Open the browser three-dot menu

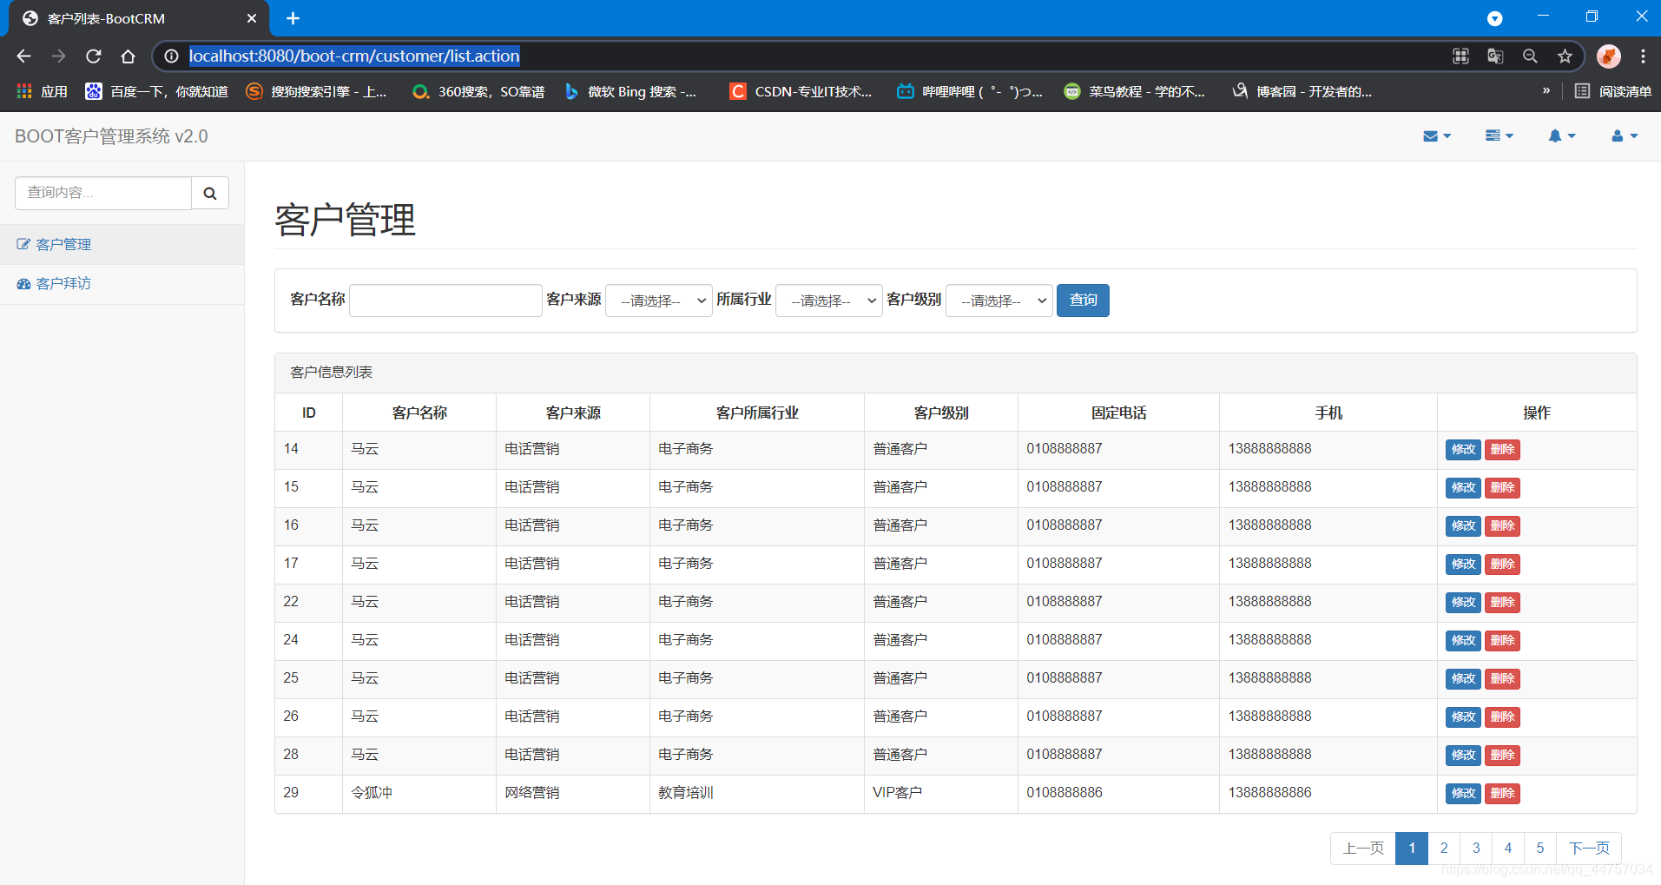pos(1643,56)
